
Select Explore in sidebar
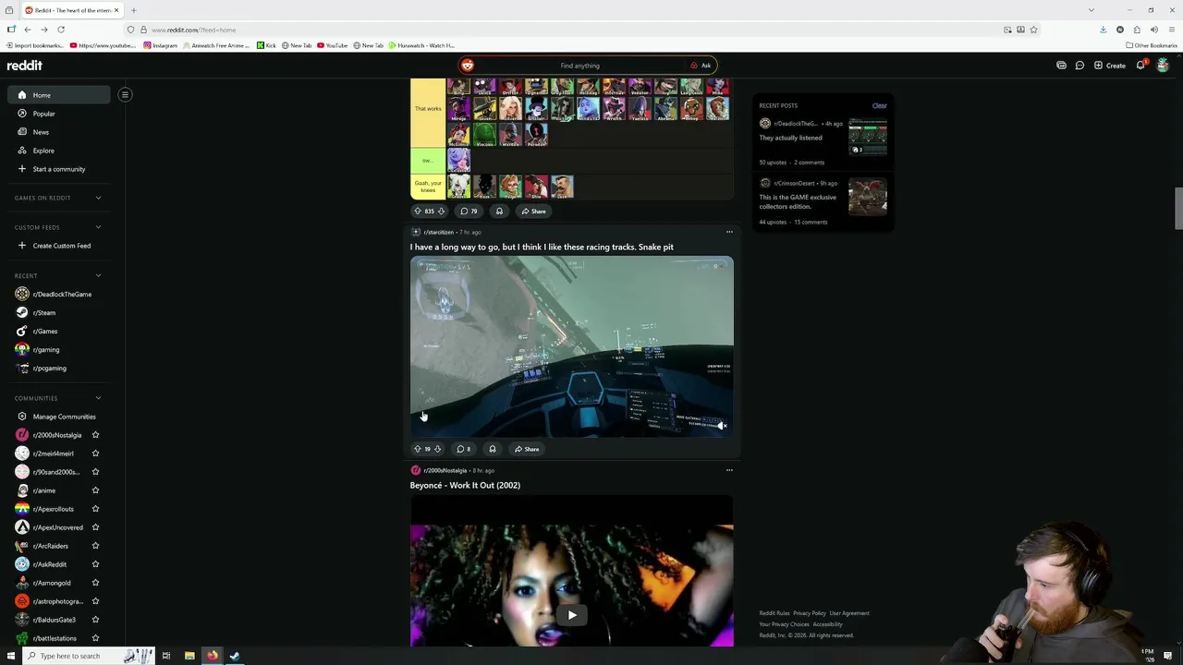coord(59,151)
